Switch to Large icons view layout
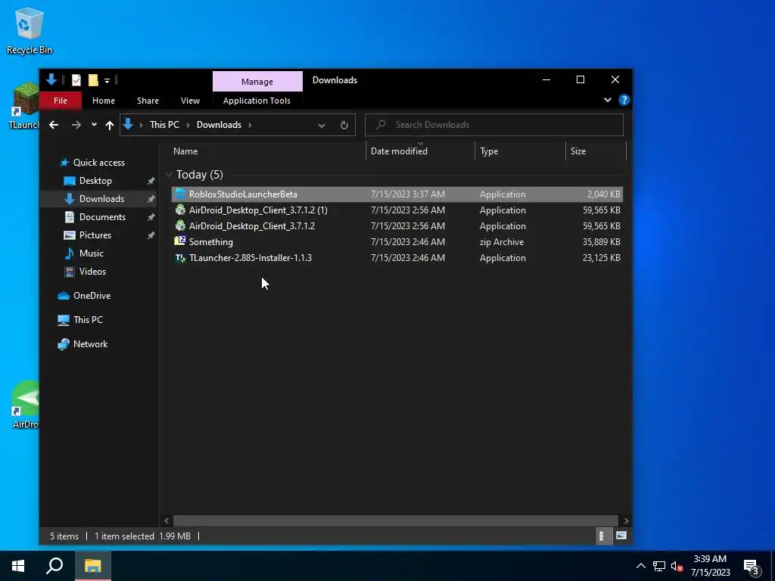 [621, 536]
